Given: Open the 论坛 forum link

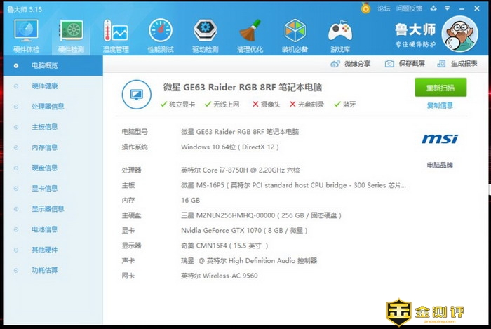Looking at the screenshot, I should tap(384, 8).
